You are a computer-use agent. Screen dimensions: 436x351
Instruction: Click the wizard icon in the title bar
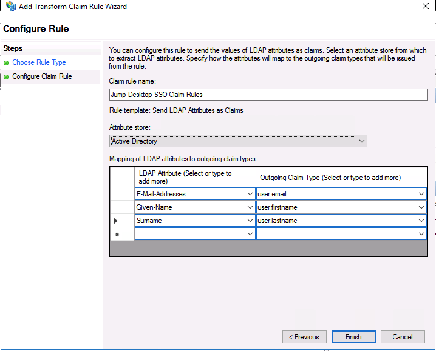pyautogui.click(x=11, y=6)
